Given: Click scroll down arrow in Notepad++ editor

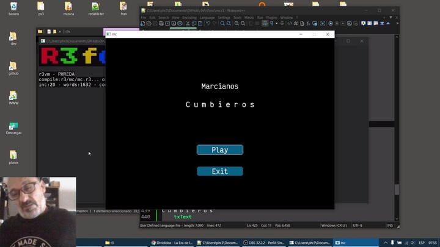Looking at the screenshot, I should (x=397, y=219).
